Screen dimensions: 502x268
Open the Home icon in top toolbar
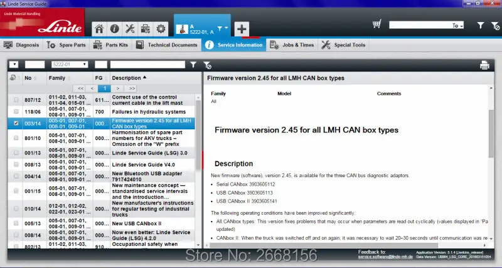click(x=99, y=29)
